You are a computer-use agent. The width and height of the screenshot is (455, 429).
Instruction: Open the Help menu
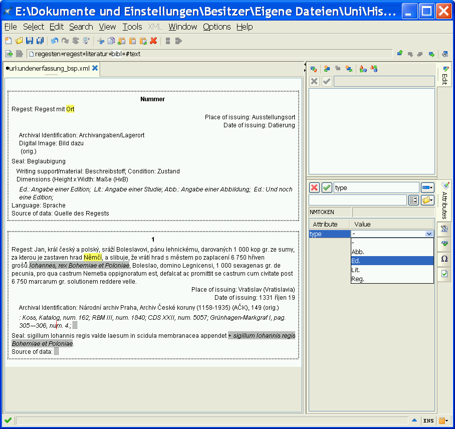245,27
